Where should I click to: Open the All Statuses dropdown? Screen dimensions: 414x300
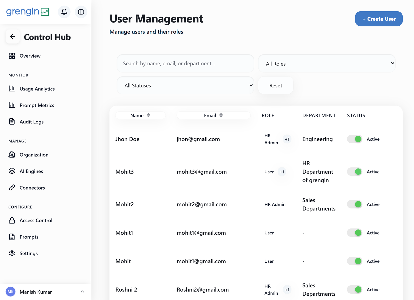[185, 85]
